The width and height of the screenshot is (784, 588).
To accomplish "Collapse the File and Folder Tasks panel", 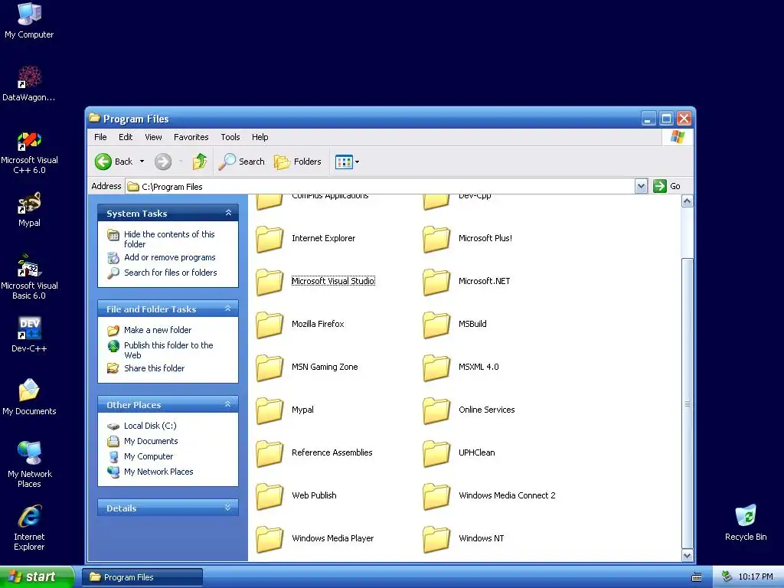I will pyautogui.click(x=228, y=309).
